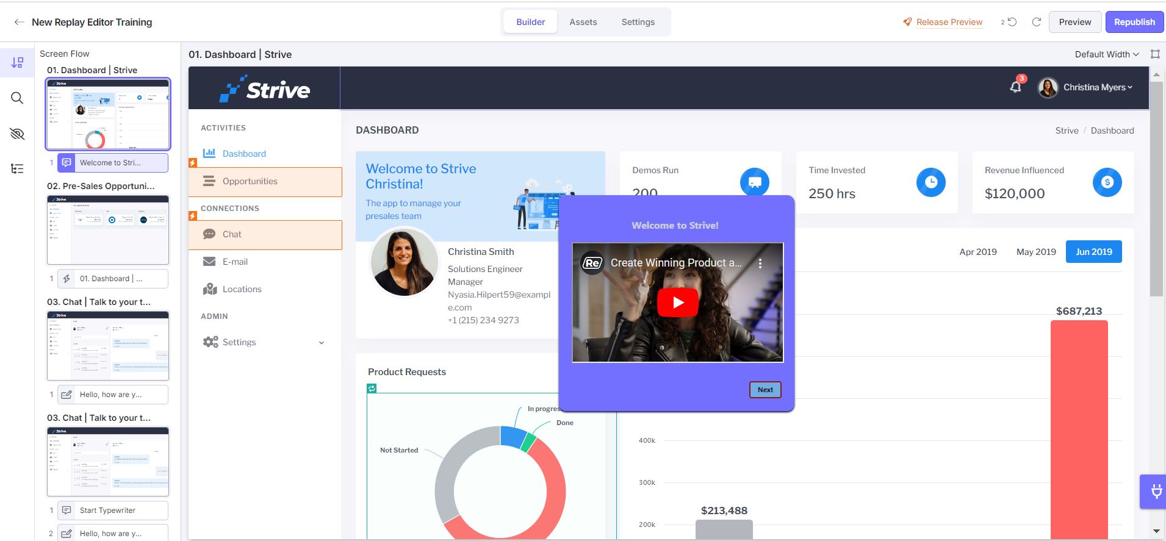Click the back arrow beside New Replay Editor Training

(20, 22)
